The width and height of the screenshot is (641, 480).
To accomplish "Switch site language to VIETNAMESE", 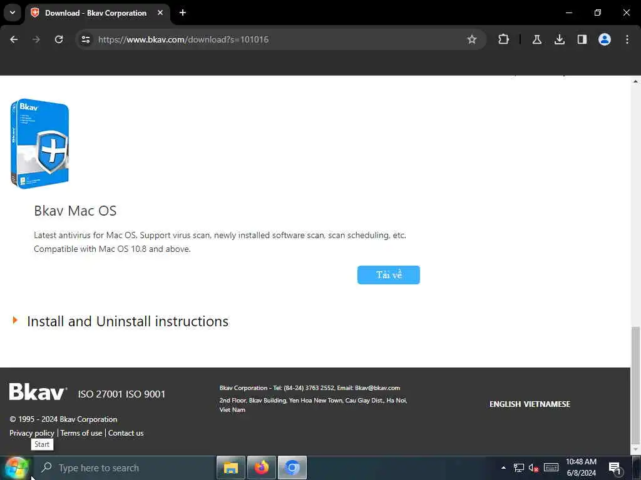I will pyautogui.click(x=547, y=404).
